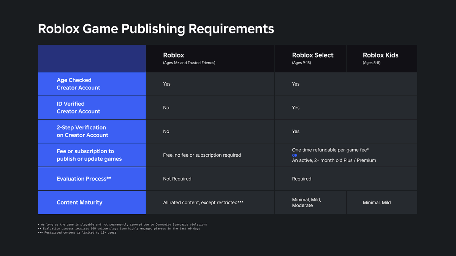This screenshot has height=256, width=456.
Task: Click the title 'Roblox Game Publishing Requirements'
Action: point(156,29)
